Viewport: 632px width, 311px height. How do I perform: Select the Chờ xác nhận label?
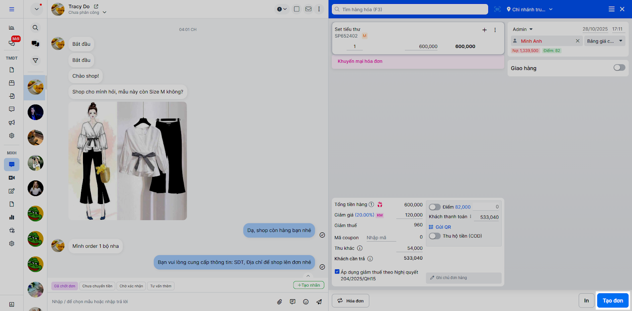[x=131, y=286]
